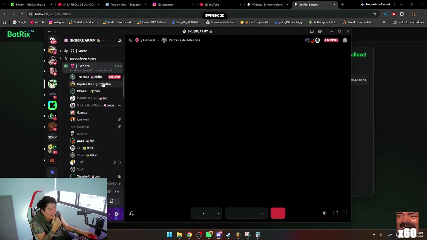Screen dimensions: 427x240
Task: Select user XtrasheR in voice channel
Action: tap(95, 176)
